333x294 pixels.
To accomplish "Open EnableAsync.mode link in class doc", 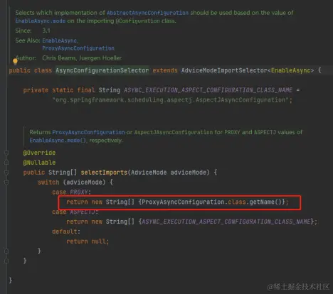I will point(41,21).
